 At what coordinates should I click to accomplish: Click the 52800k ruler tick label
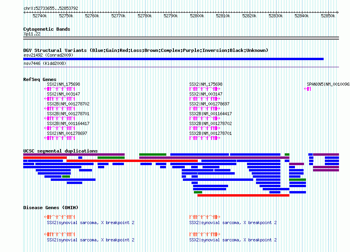pos(197,16)
